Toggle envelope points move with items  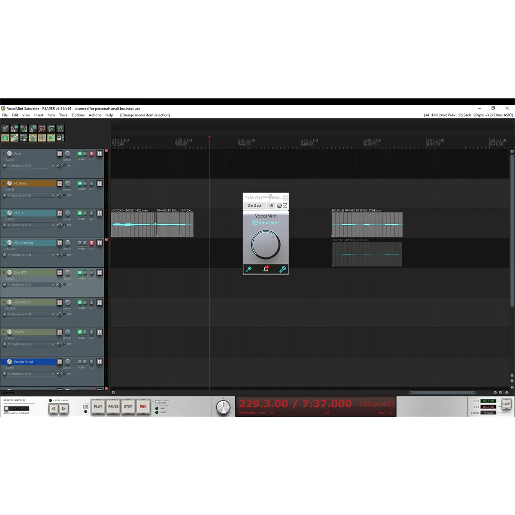33,138
